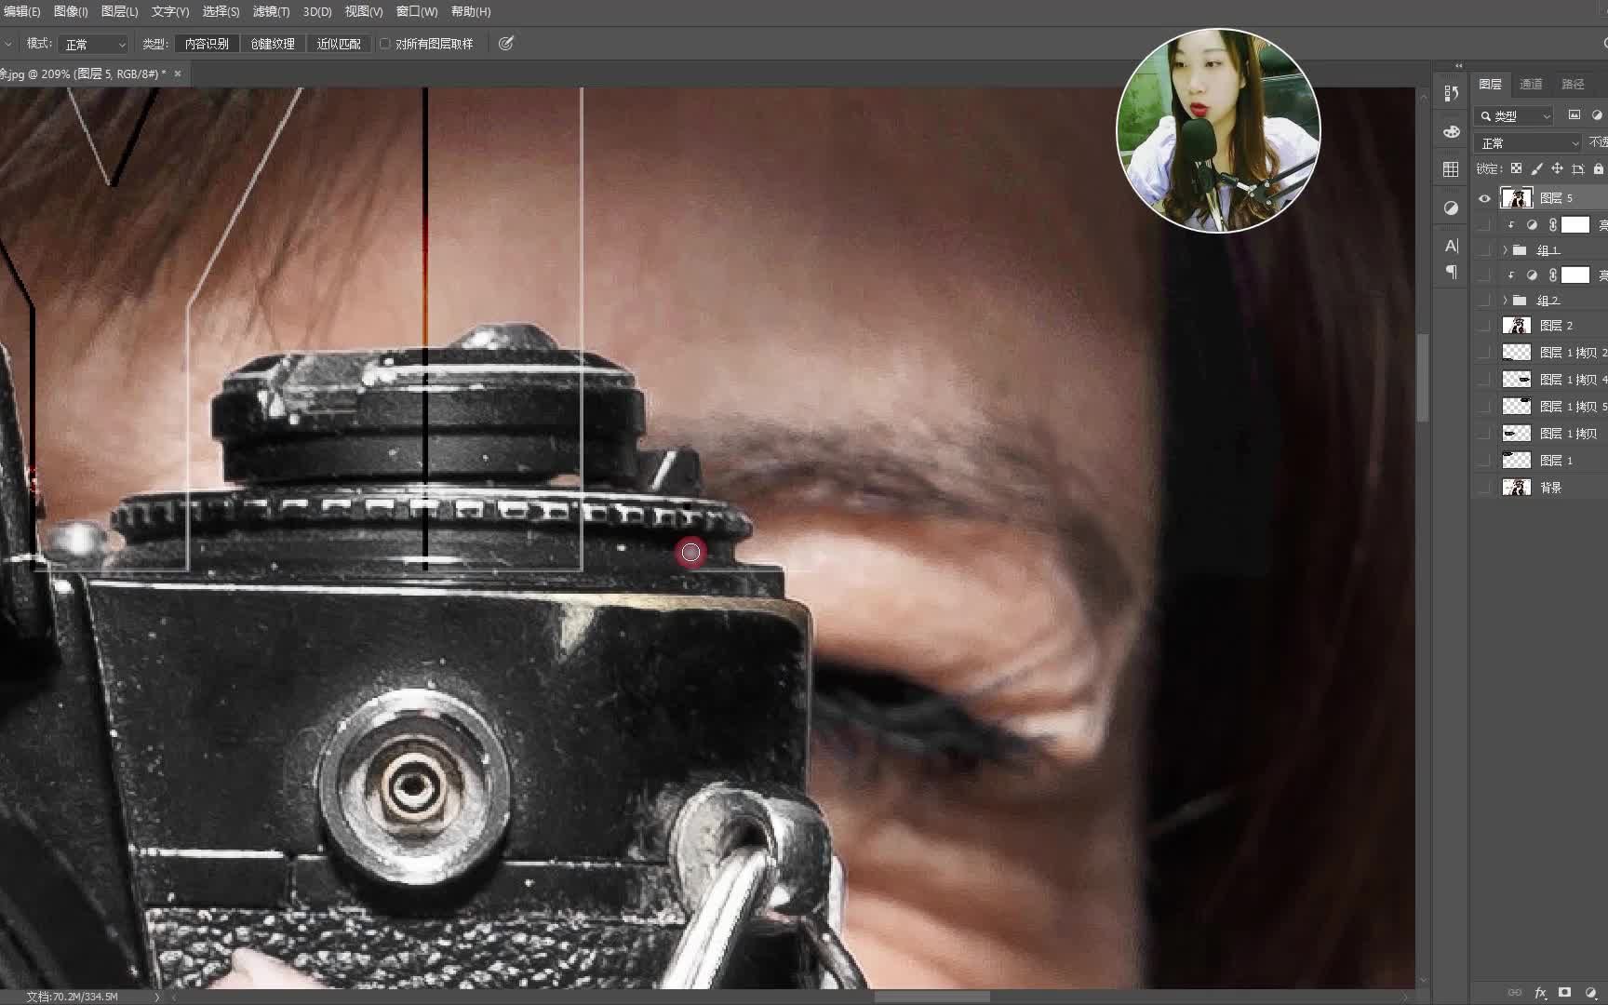This screenshot has height=1005, width=1608.
Task: Open tool preset picker arrow
Action: click(8, 44)
